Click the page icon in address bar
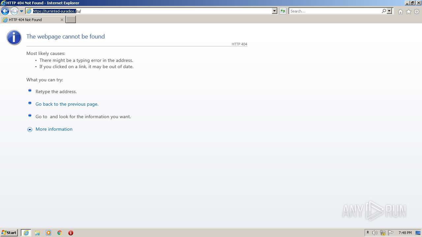422x237 pixels. pyautogui.click(x=29, y=11)
